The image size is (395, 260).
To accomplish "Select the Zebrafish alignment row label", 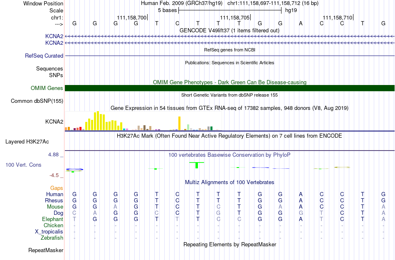I will click(x=52, y=238).
